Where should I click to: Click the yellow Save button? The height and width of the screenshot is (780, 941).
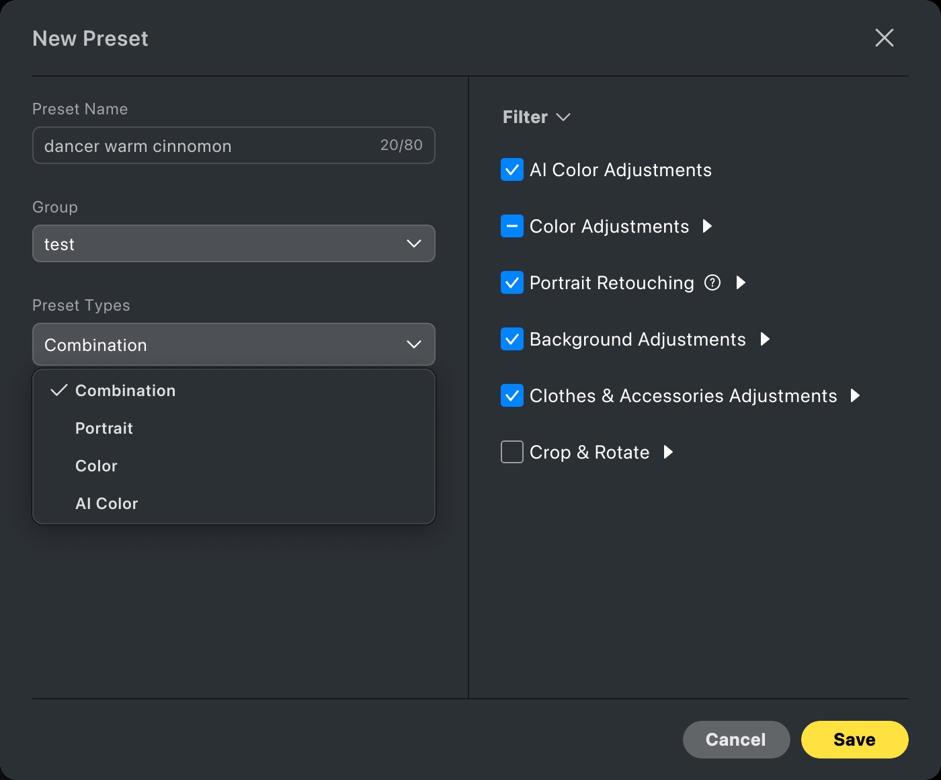(x=854, y=740)
